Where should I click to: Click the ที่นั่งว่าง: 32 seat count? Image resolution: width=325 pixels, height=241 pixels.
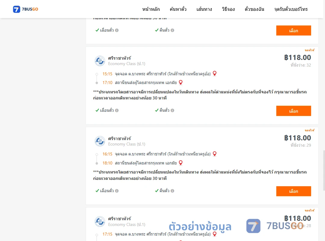click(x=301, y=65)
